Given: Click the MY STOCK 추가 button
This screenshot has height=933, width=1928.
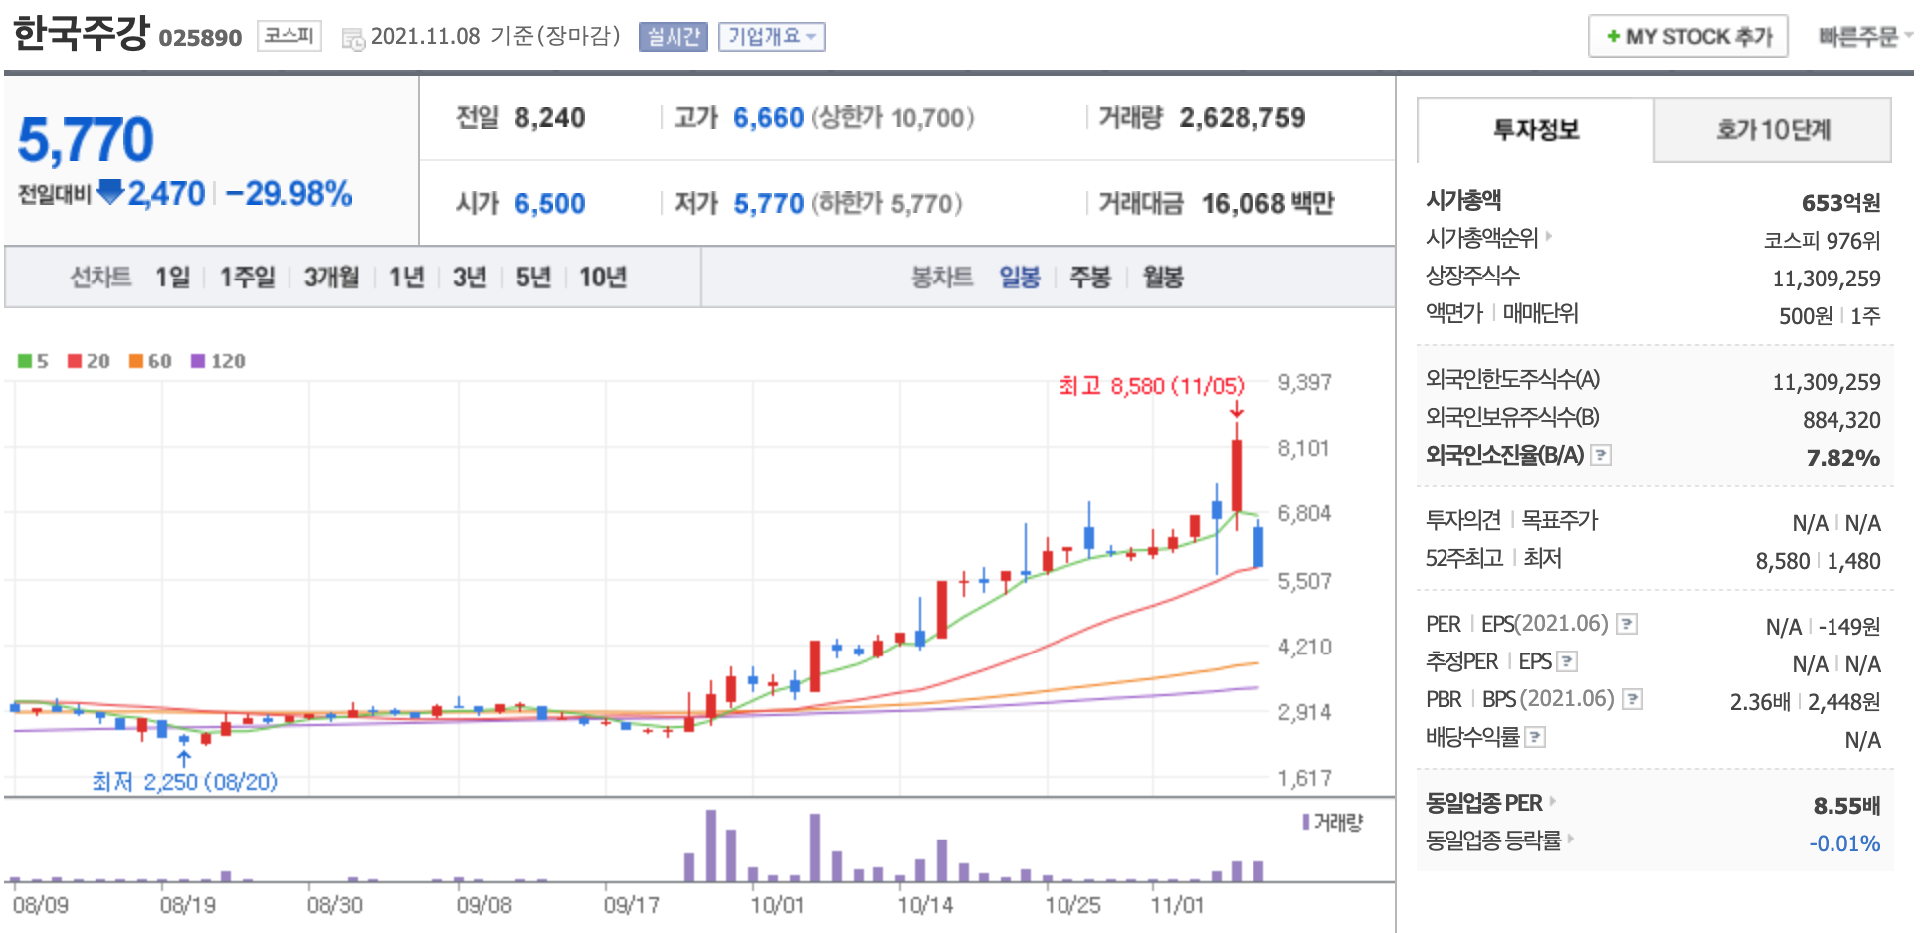Looking at the screenshot, I should click(1688, 37).
